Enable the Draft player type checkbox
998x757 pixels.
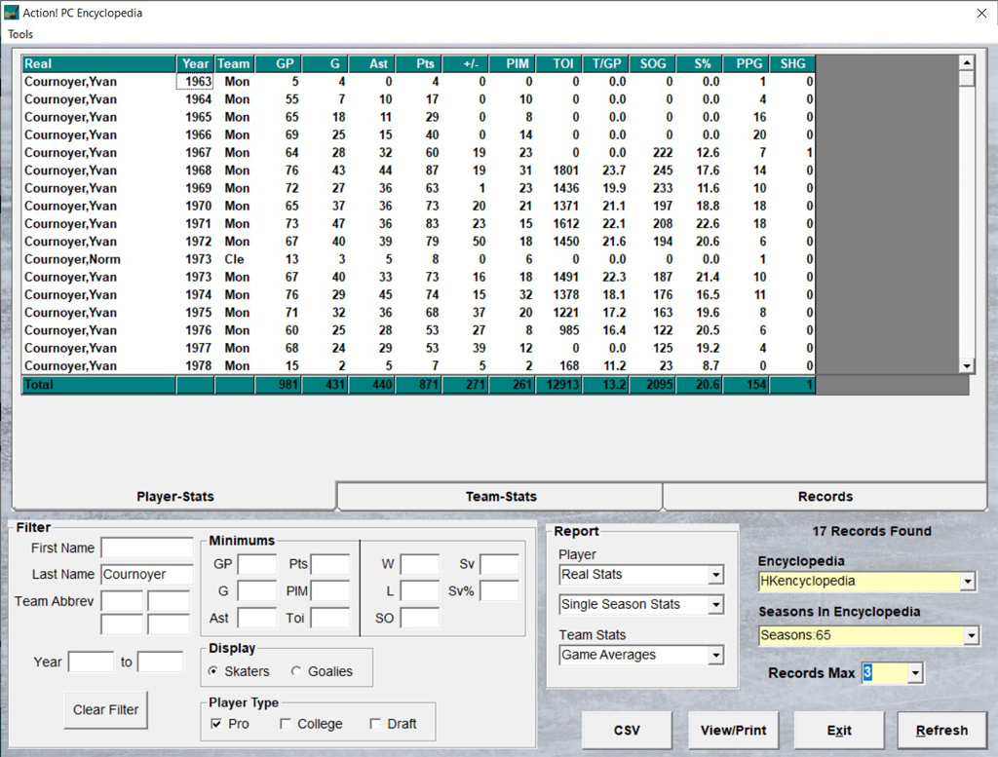375,724
